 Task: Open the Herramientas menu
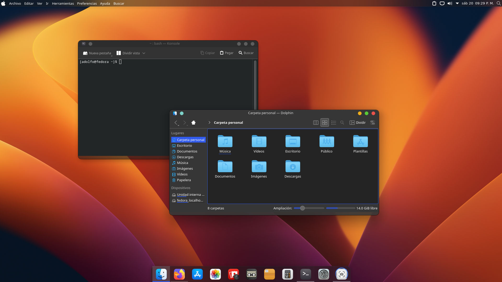(63, 3)
